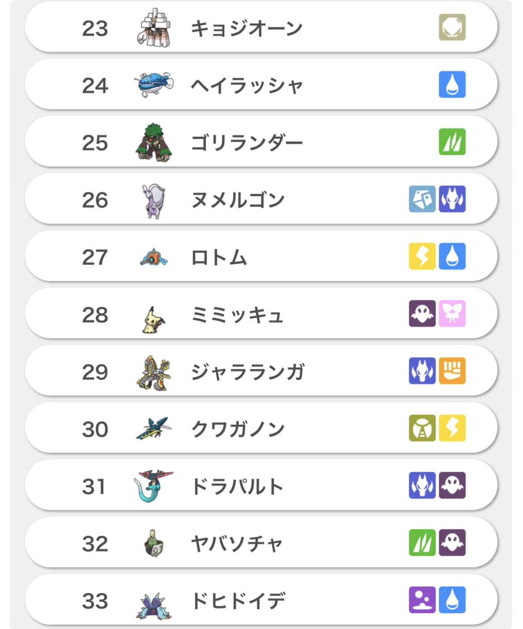Viewport: 523px width, 629px height.
Task: Click the Poison type icon for ドヒドイデ
Action: (422, 599)
